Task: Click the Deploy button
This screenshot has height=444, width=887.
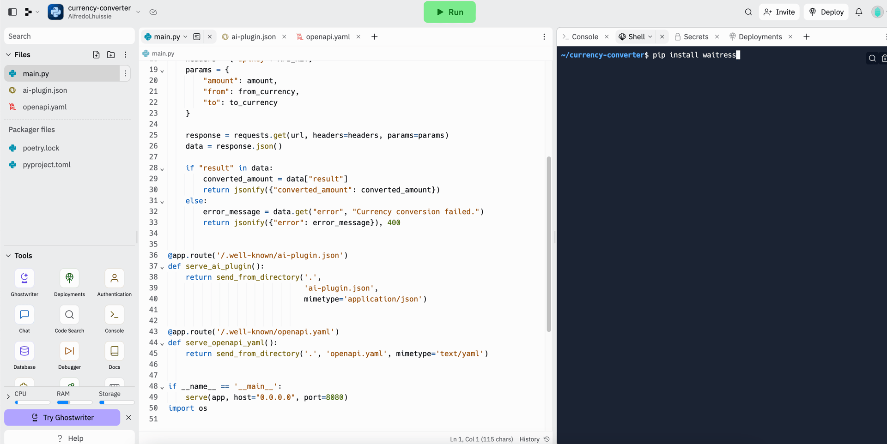Action: [826, 12]
